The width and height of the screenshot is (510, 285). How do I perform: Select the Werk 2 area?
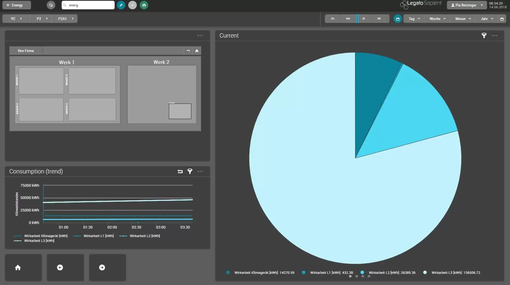coord(162,95)
